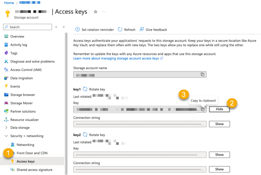
Task: Open Storage browser in sidebar
Action: [23, 95]
